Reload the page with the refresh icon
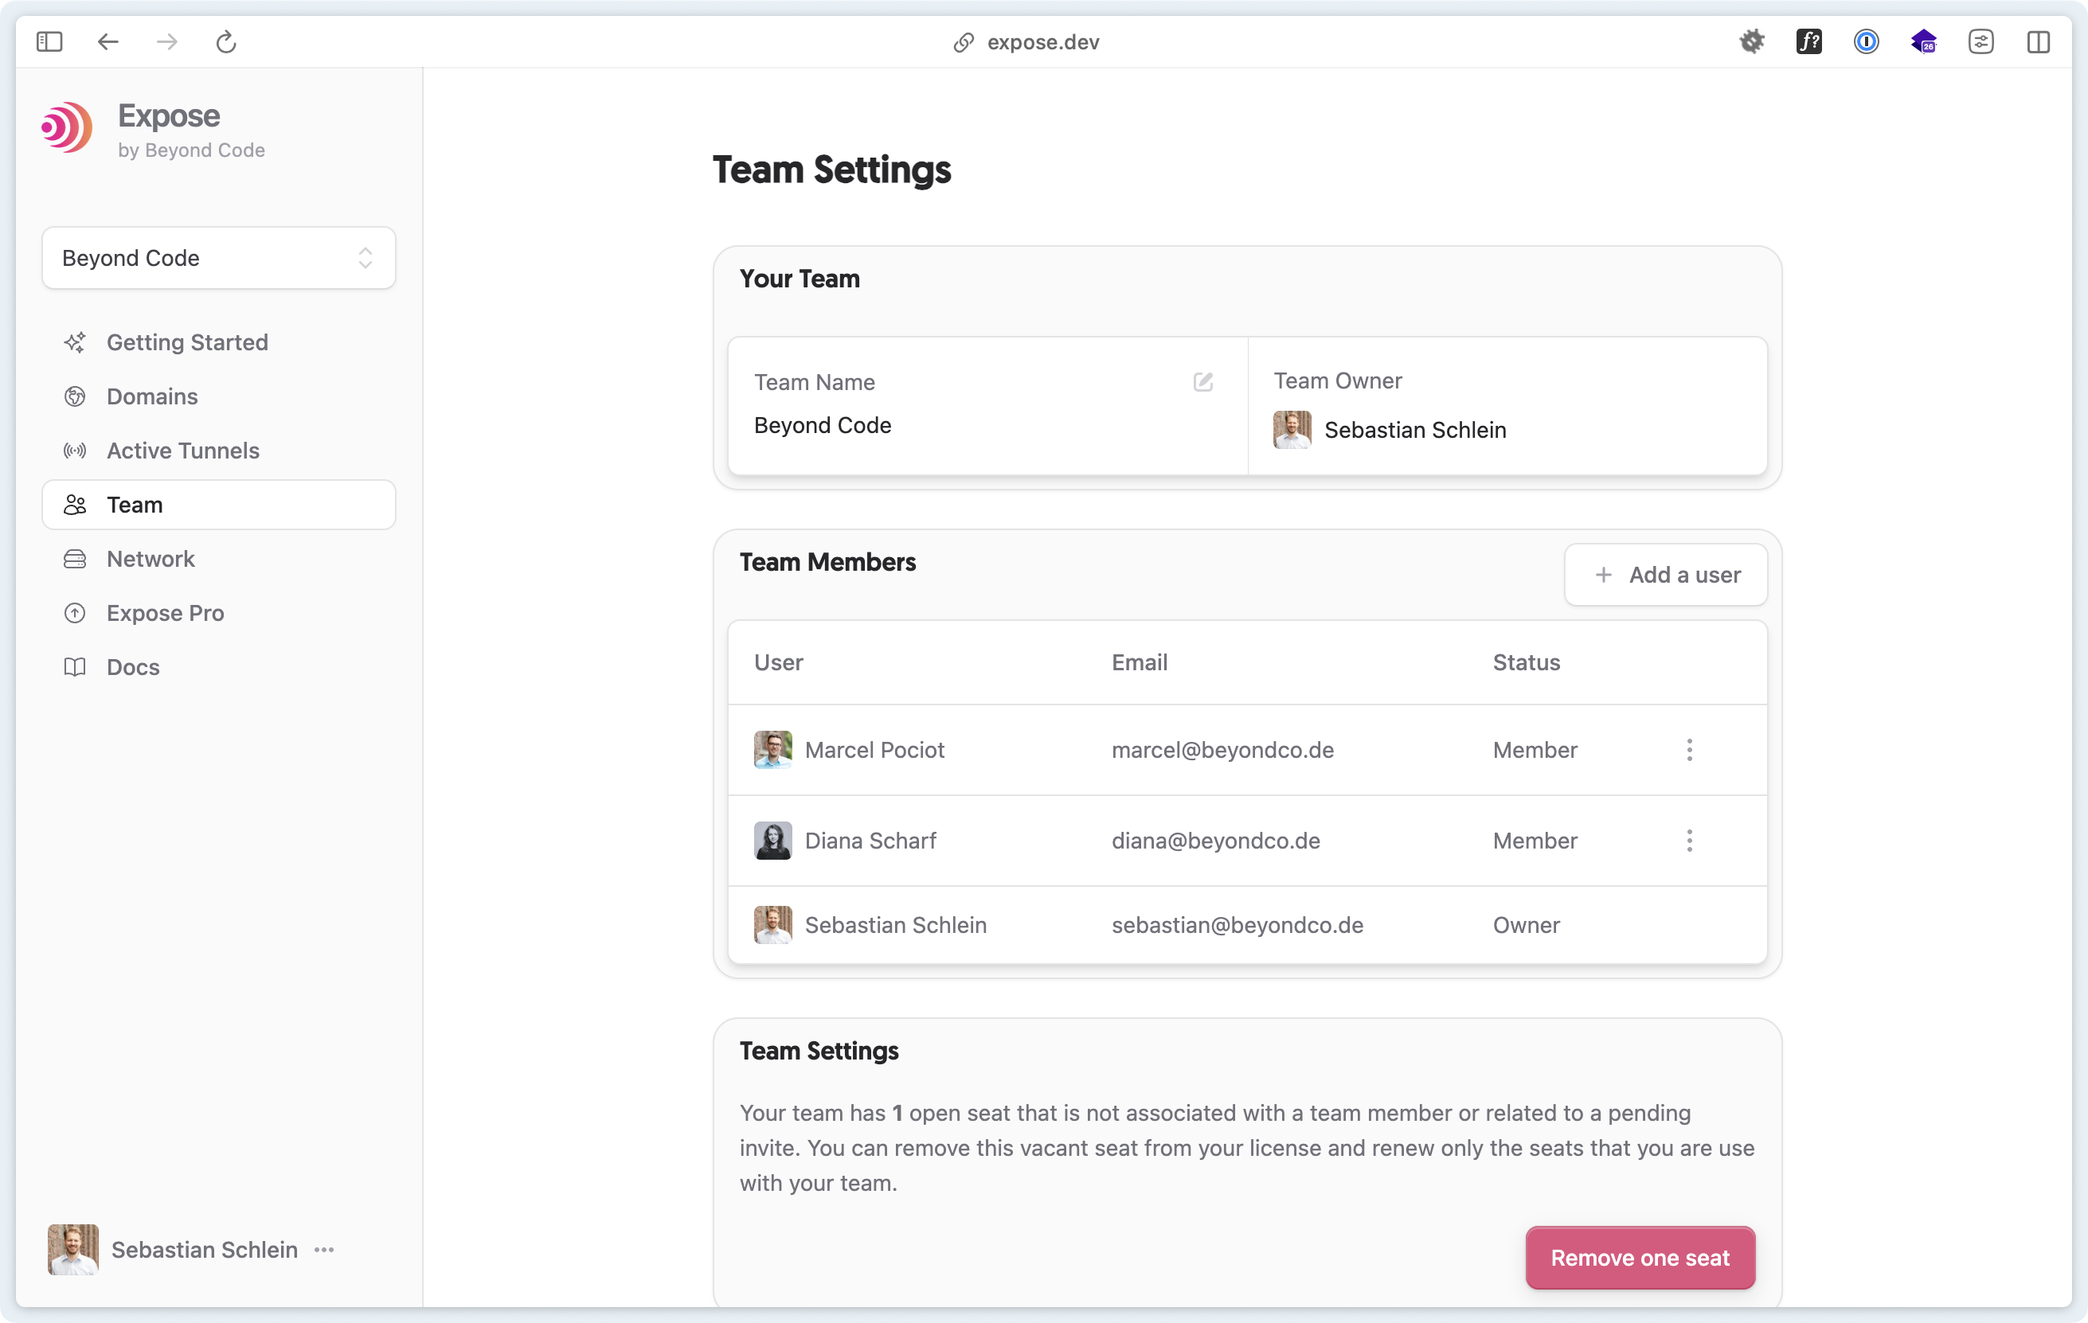 [x=225, y=41]
